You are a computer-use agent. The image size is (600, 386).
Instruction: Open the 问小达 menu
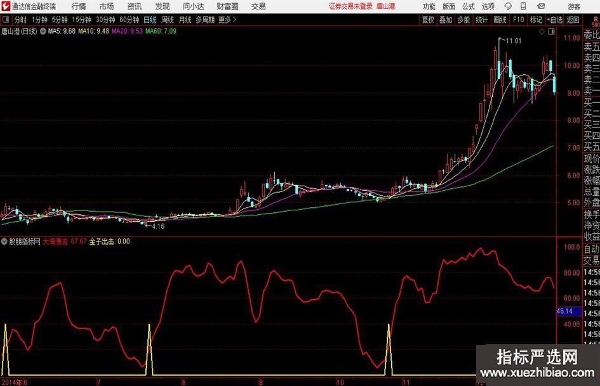tap(193, 6)
